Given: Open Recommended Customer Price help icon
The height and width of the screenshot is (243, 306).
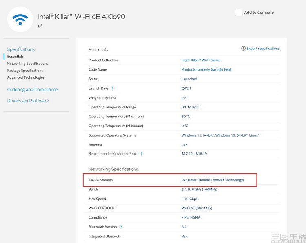Looking at the screenshot, I should coord(142,154).
